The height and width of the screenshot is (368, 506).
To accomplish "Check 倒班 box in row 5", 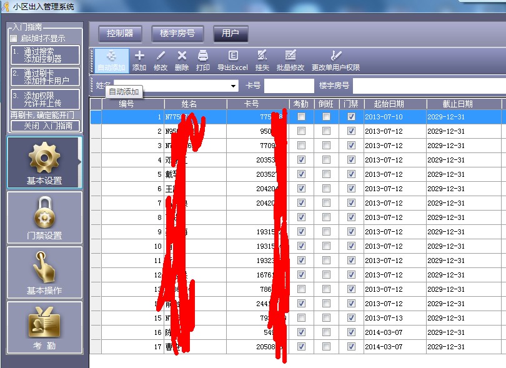I will [x=326, y=174].
